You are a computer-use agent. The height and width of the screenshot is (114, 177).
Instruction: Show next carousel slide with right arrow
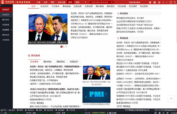pyautogui.click(x=65, y=29)
